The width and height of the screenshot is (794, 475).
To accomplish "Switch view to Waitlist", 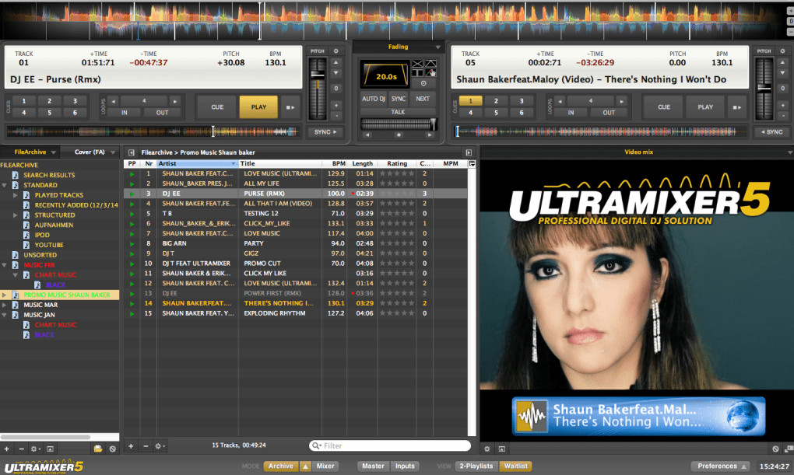I will 515,466.
